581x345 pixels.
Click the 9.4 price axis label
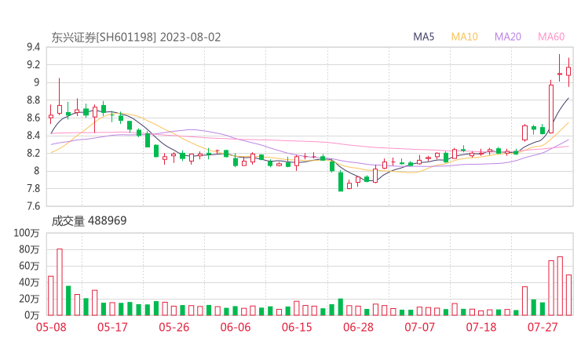(33, 47)
